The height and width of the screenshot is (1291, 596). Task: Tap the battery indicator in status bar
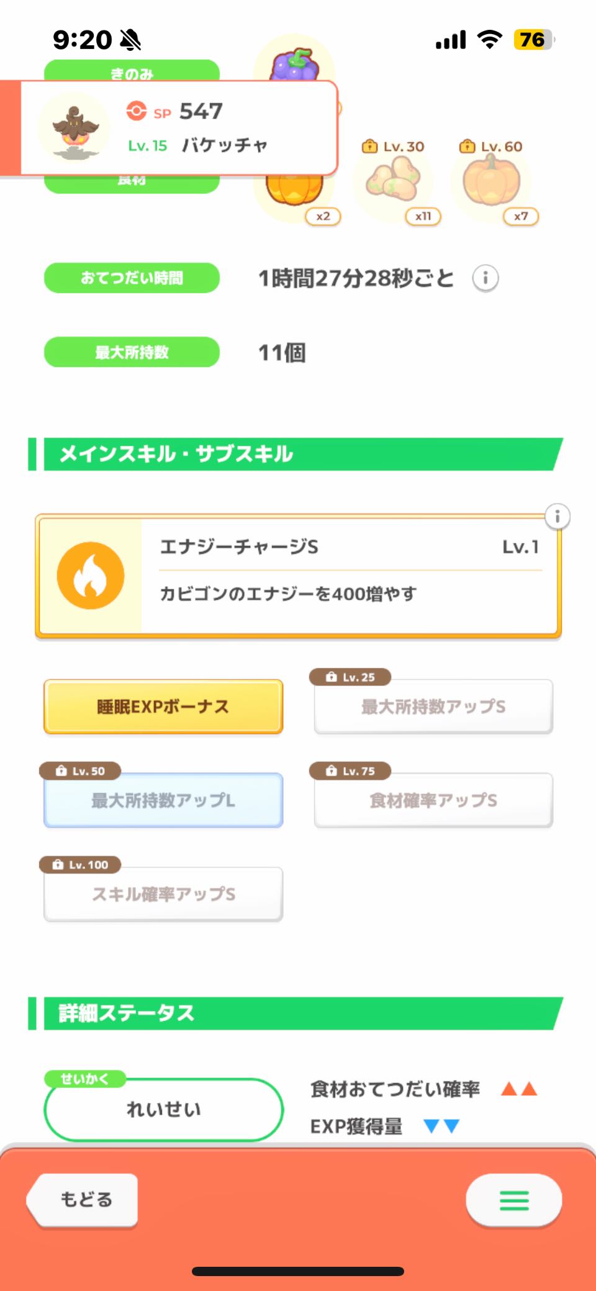[x=533, y=40]
